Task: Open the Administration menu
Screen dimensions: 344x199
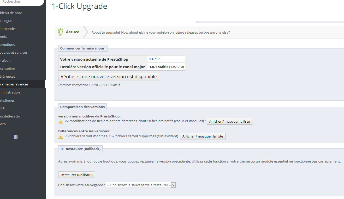Action: (10, 92)
